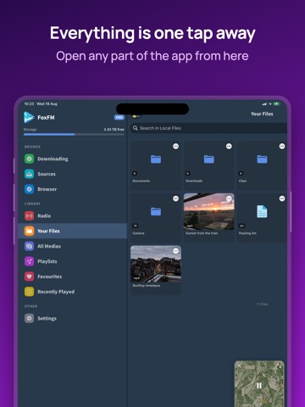Click the PRO badge

pyautogui.click(x=119, y=117)
